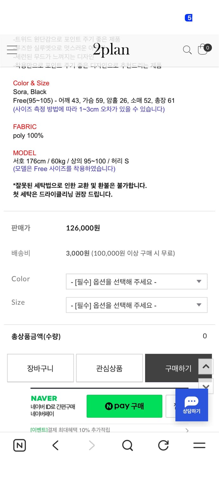Select the 관심상품 wishlist option

[x=109, y=368]
